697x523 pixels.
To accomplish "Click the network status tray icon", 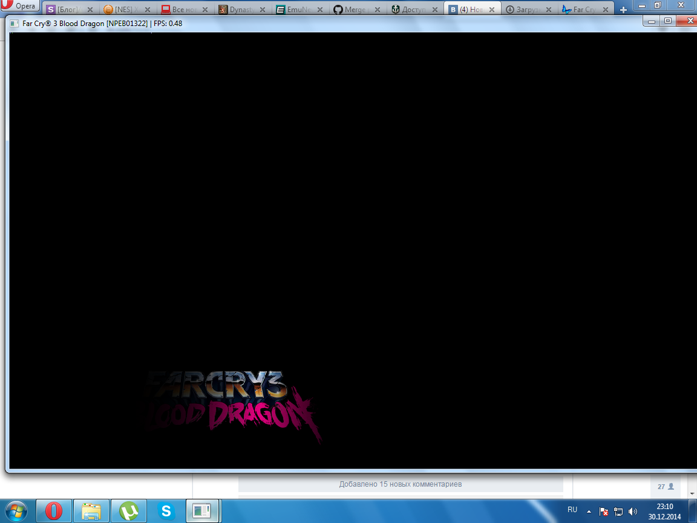I will (618, 511).
